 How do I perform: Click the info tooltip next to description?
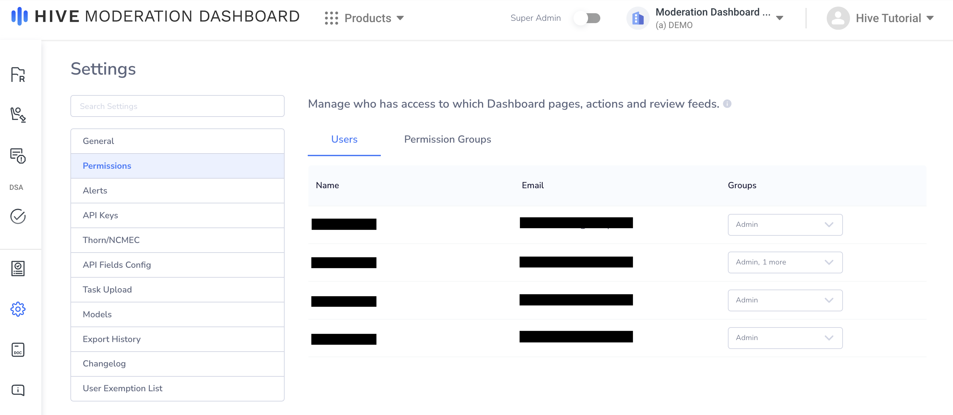(727, 104)
